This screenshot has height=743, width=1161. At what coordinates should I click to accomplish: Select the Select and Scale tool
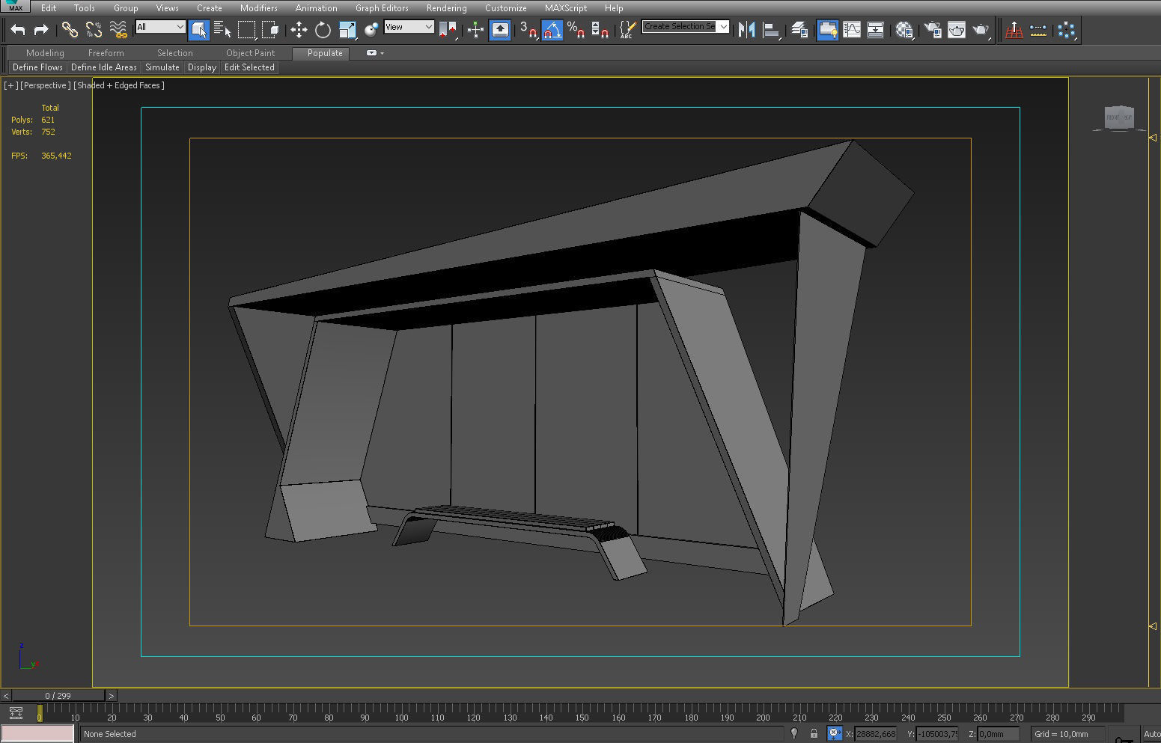(x=347, y=30)
